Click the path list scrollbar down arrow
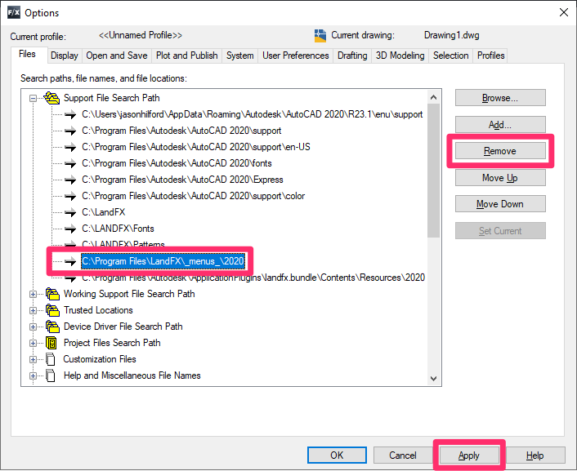This screenshot has width=577, height=471. point(434,378)
